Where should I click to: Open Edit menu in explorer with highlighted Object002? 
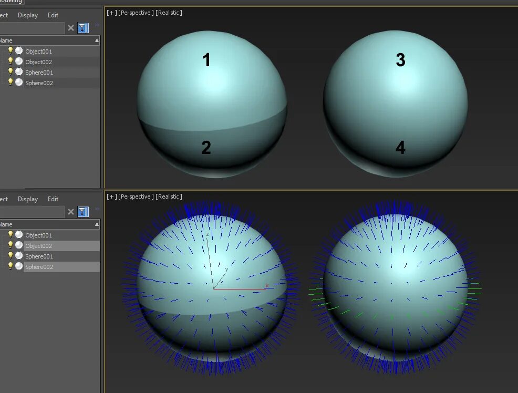click(53, 199)
